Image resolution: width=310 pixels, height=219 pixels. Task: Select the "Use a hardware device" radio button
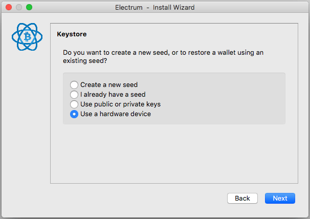coord(74,114)
